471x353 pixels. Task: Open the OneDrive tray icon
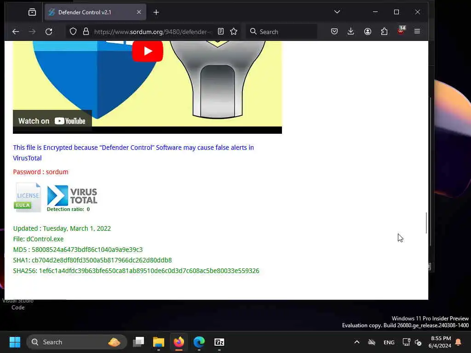(x=372, y=342)
